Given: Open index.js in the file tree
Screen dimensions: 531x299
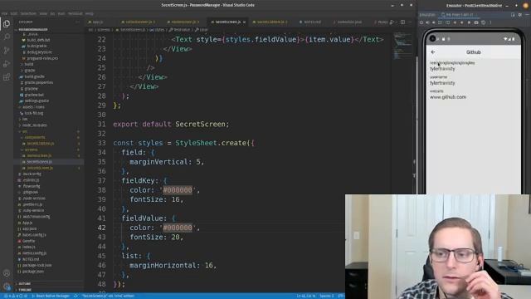Looking at the screenshot, I should 29,248.
